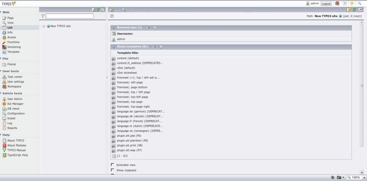
Task: Click the page tree filter input field
Action: 69,16
